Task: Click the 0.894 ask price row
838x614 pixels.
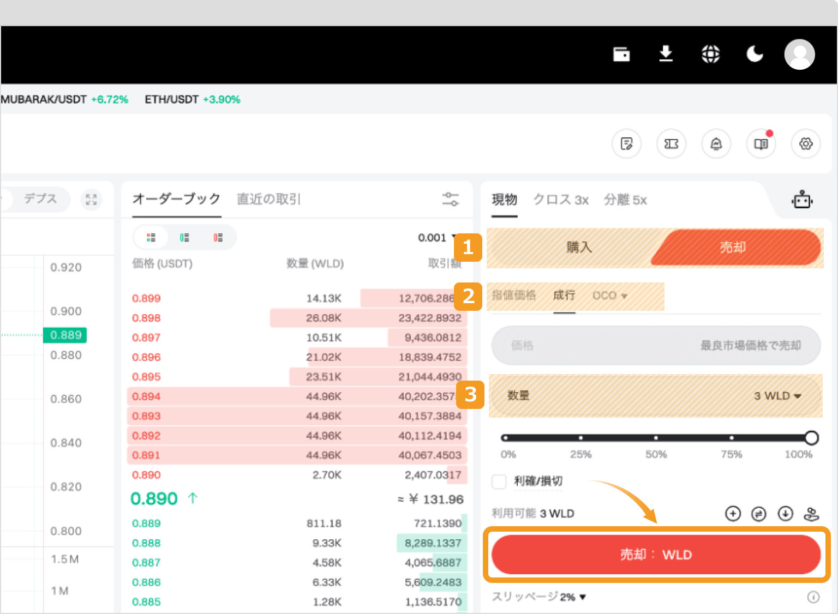Action: pos(297,396)
